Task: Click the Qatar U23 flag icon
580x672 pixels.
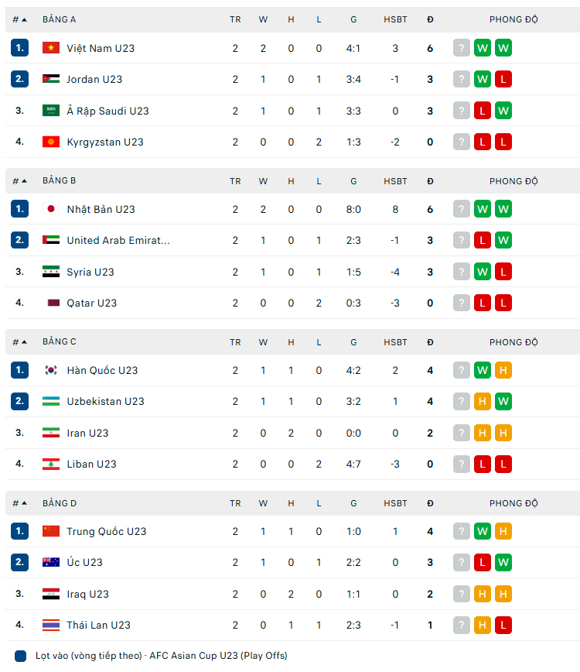Action: (51, 303)
